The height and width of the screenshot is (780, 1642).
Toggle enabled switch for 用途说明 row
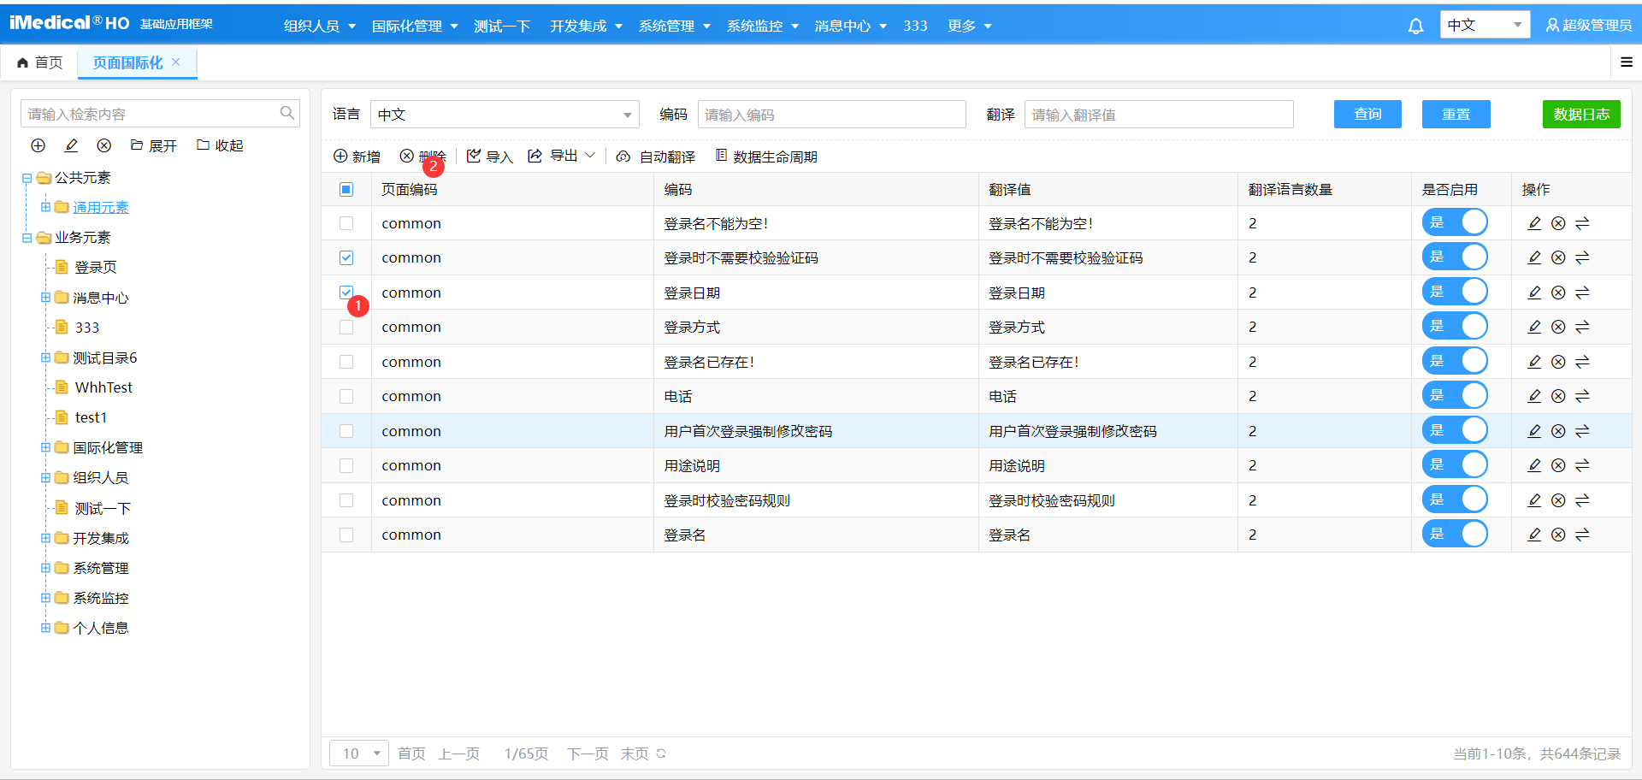[1455, 464]
